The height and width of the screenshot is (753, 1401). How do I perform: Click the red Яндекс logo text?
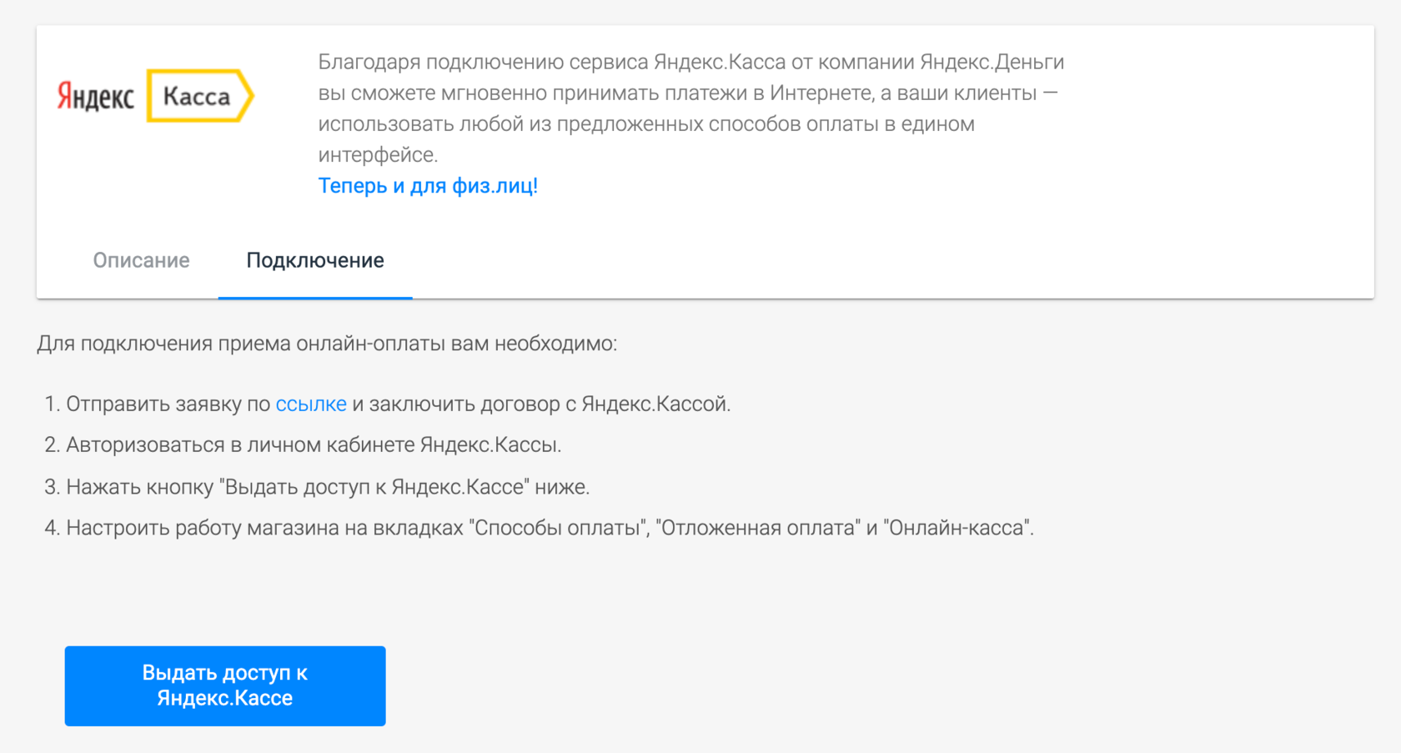96,97
